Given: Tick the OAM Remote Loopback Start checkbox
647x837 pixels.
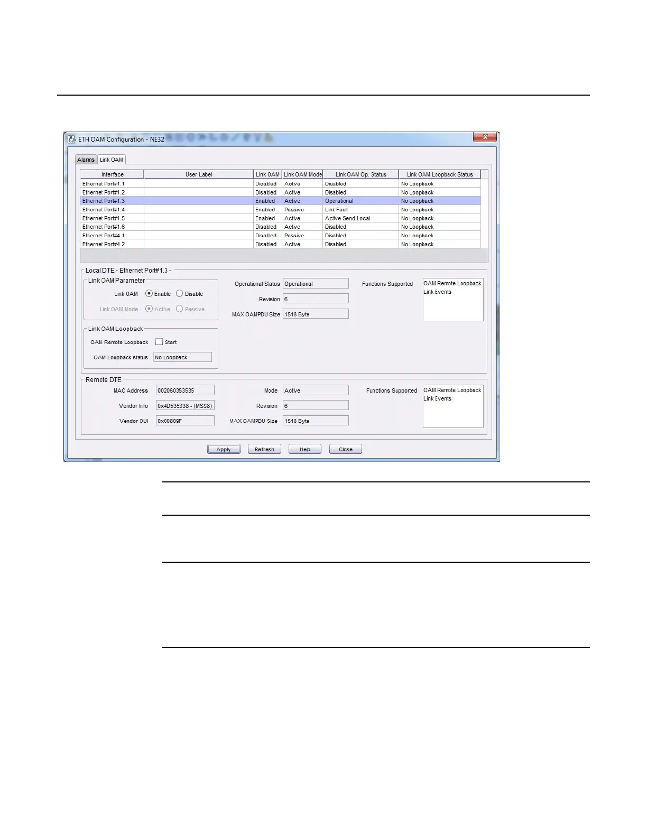Looking at the screenshot, I should click(x=159, y=342).
